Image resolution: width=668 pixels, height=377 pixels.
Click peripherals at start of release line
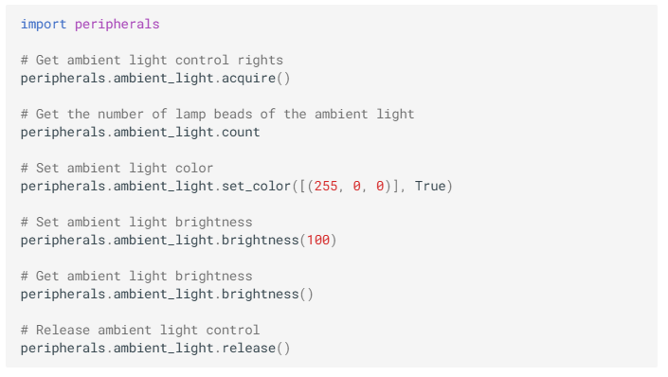(x=63, y=349)
